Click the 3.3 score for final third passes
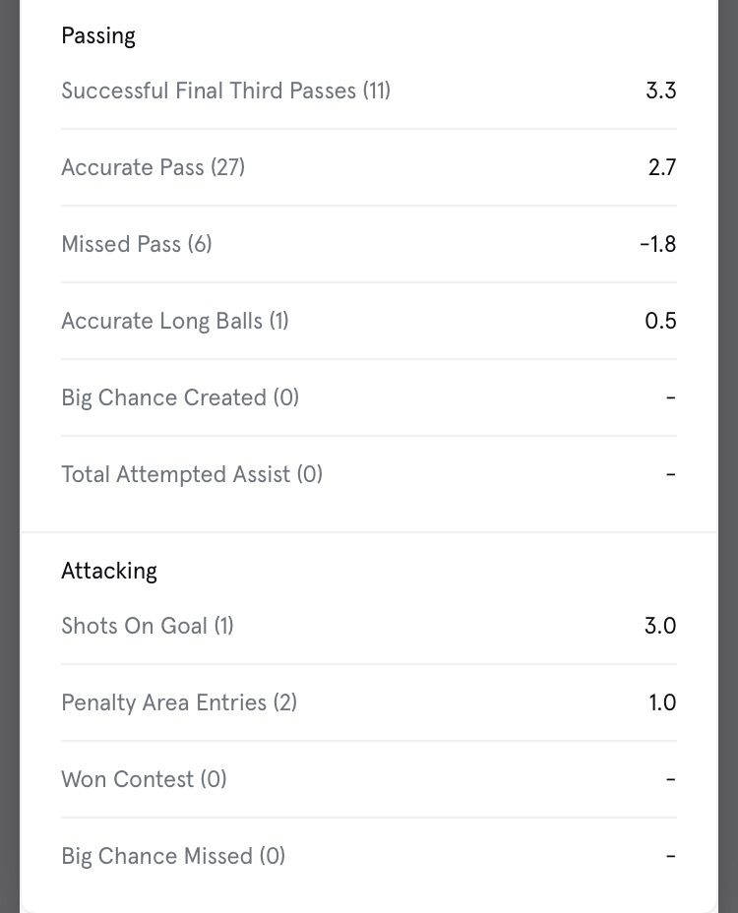Viewport: 738px width, 913px height. 660,91
